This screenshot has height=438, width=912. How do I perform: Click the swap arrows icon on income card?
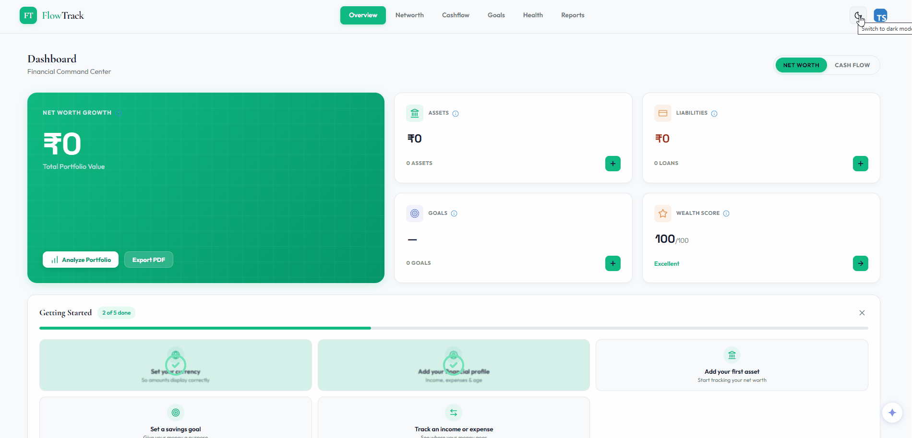(454, 413)
